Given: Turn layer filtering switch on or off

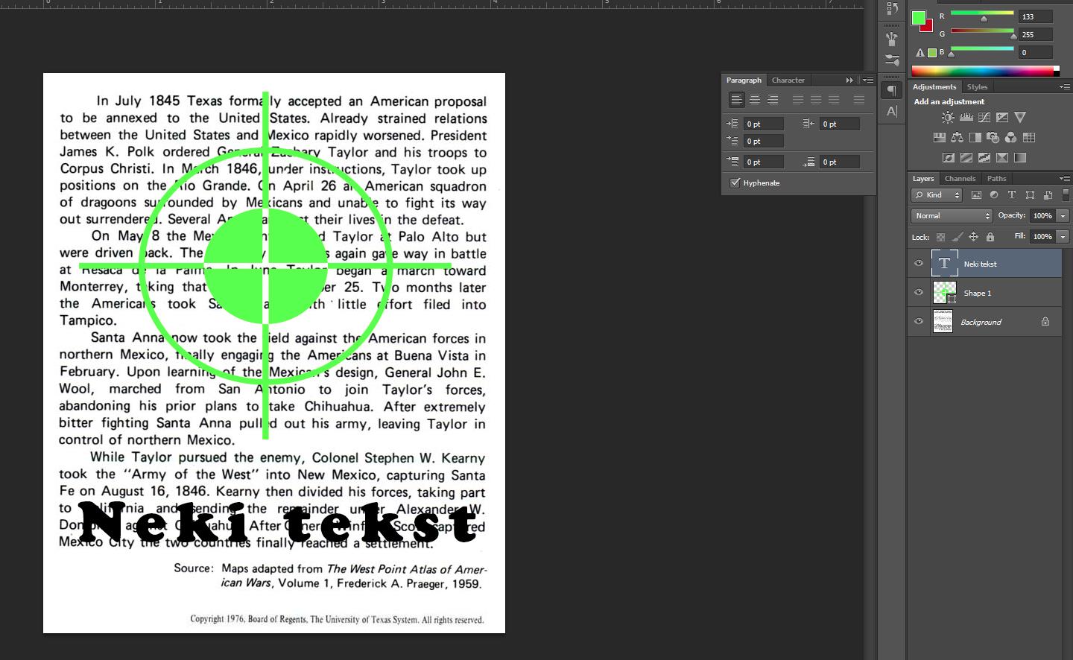Looking at the screenshot, I should [1065, 195].
